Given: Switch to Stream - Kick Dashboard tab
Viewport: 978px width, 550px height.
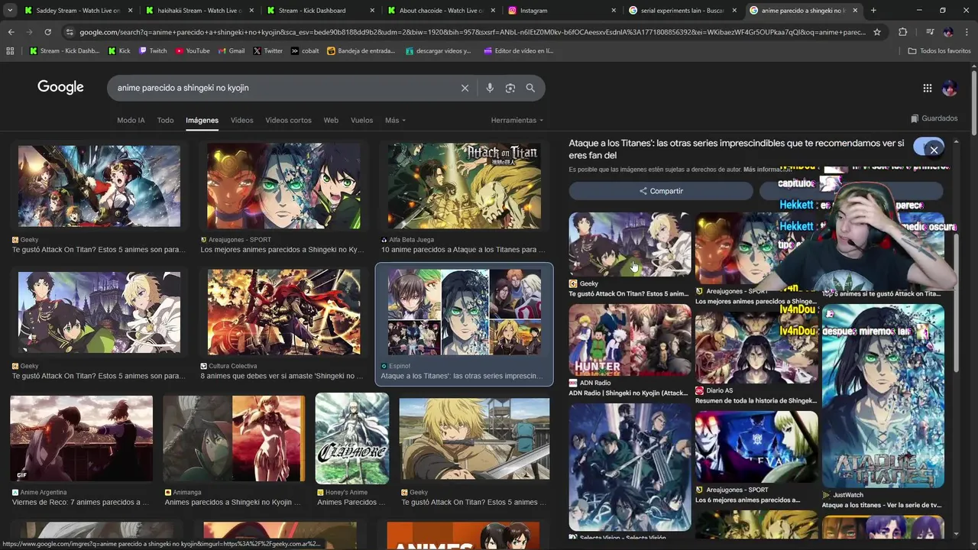Looking at the screenshot, I should (x=320, y=11).
